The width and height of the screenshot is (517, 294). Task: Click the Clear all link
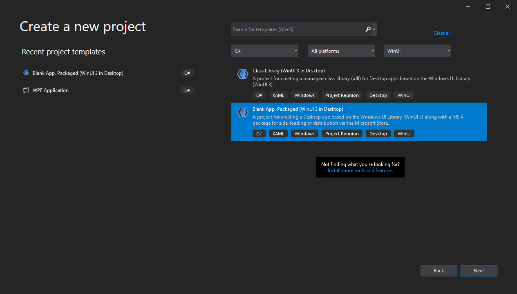pyautogui.click(x=442, y=33)
